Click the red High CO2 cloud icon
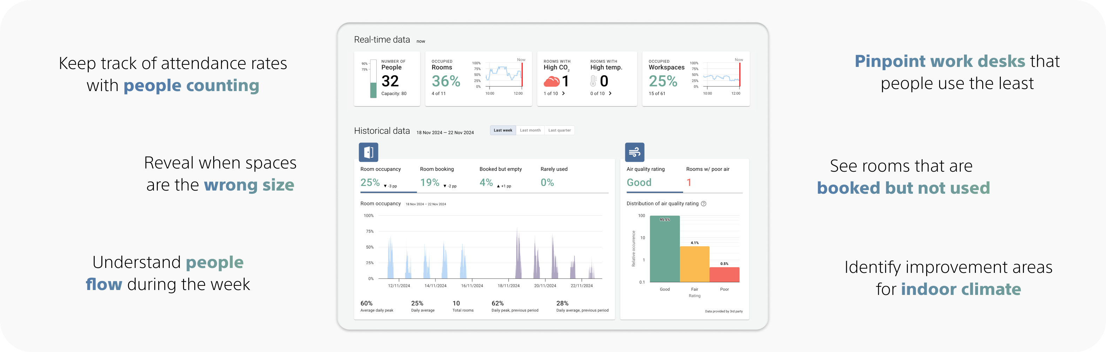Screen dimensions: 1106x352 551,81
